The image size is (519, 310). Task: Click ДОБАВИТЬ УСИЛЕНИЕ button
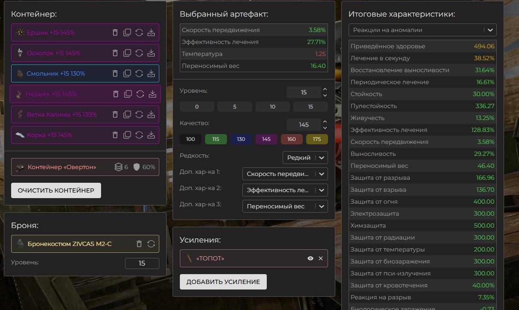tap(223, 282)
